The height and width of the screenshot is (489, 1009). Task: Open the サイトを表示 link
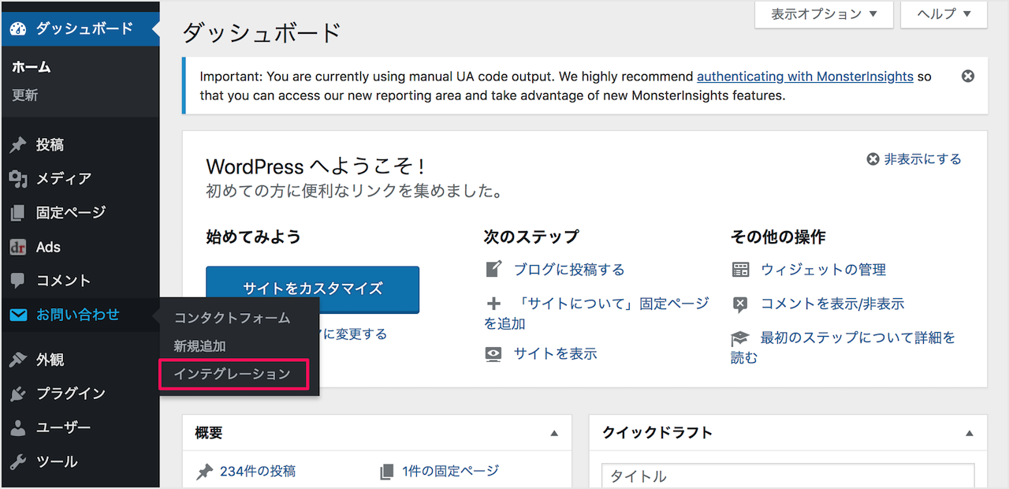click(556, 353)
